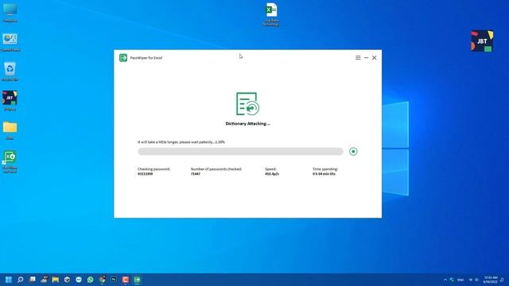Open taskbar Search
Image resolution: width=509 pixels, height=286 pixels.
pyautogui.click(x=20, y=280)
